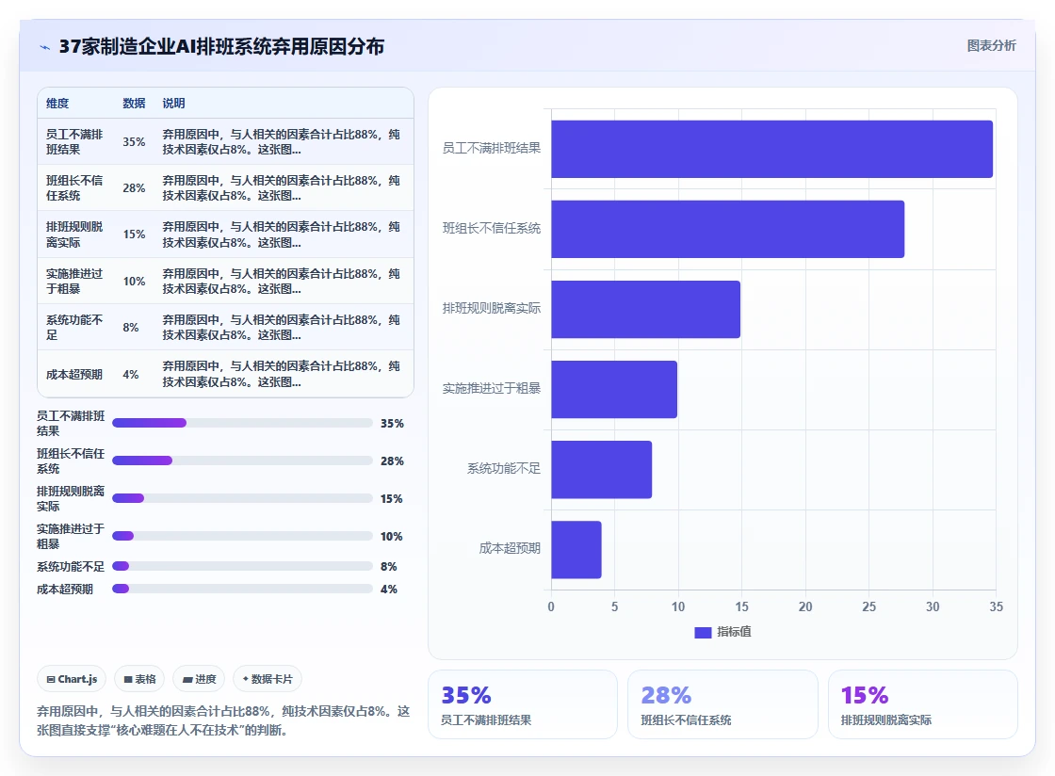Click the 员工不满排班结果 chart bar
The height and width of the screenshot is (776, 1055).
771,150
